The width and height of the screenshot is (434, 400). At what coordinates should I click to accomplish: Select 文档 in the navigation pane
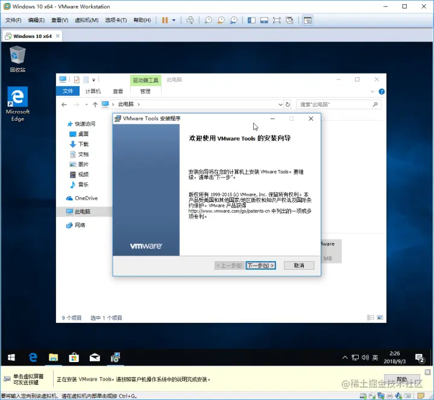(x=79, y=154)
